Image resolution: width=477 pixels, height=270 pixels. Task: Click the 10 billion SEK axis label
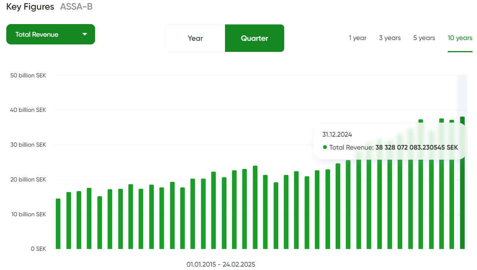(28, 214)
